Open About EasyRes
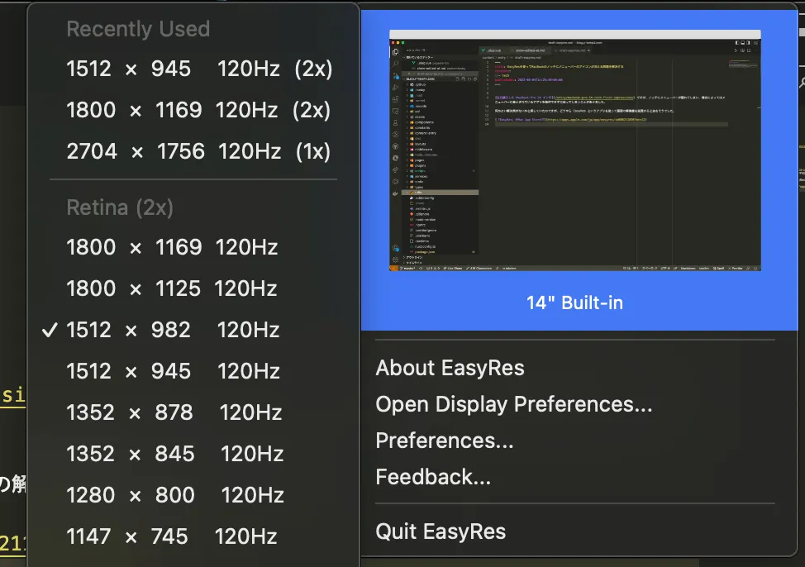Viewport: 805px width, 567px height. click(x=450, y=368)
